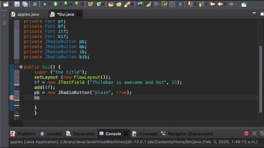Close the Console view

click(126, 134)
